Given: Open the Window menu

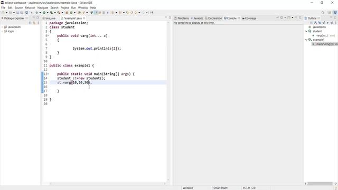Looking at the screenshot, I should click(x=83, y=7).
